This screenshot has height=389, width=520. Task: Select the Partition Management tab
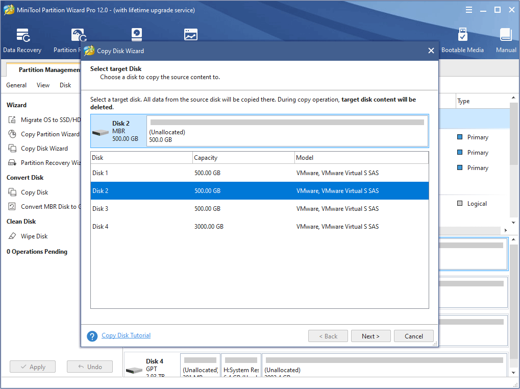coord(44,69)
